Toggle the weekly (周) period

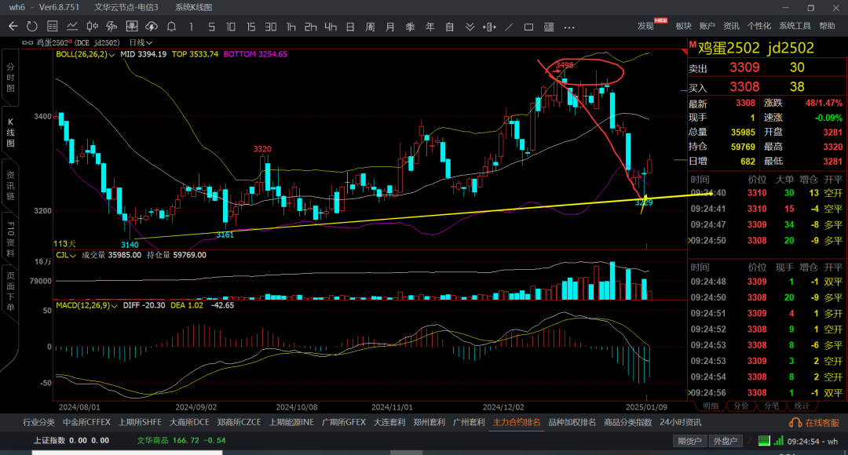[x=370, y=26]
